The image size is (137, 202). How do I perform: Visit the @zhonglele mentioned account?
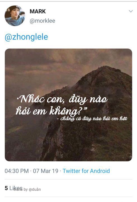point(26,37)
